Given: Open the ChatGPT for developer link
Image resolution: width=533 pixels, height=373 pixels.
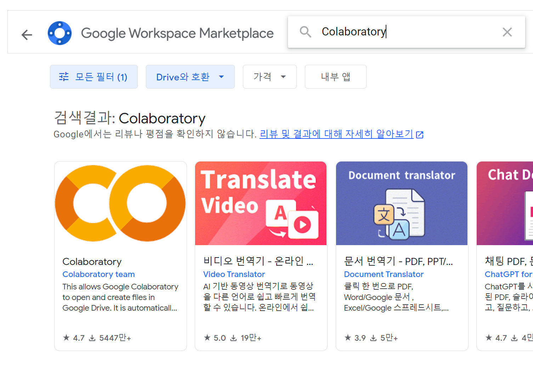Looking at the screenshot, I should pyautogui.click(x=509, y=274).
